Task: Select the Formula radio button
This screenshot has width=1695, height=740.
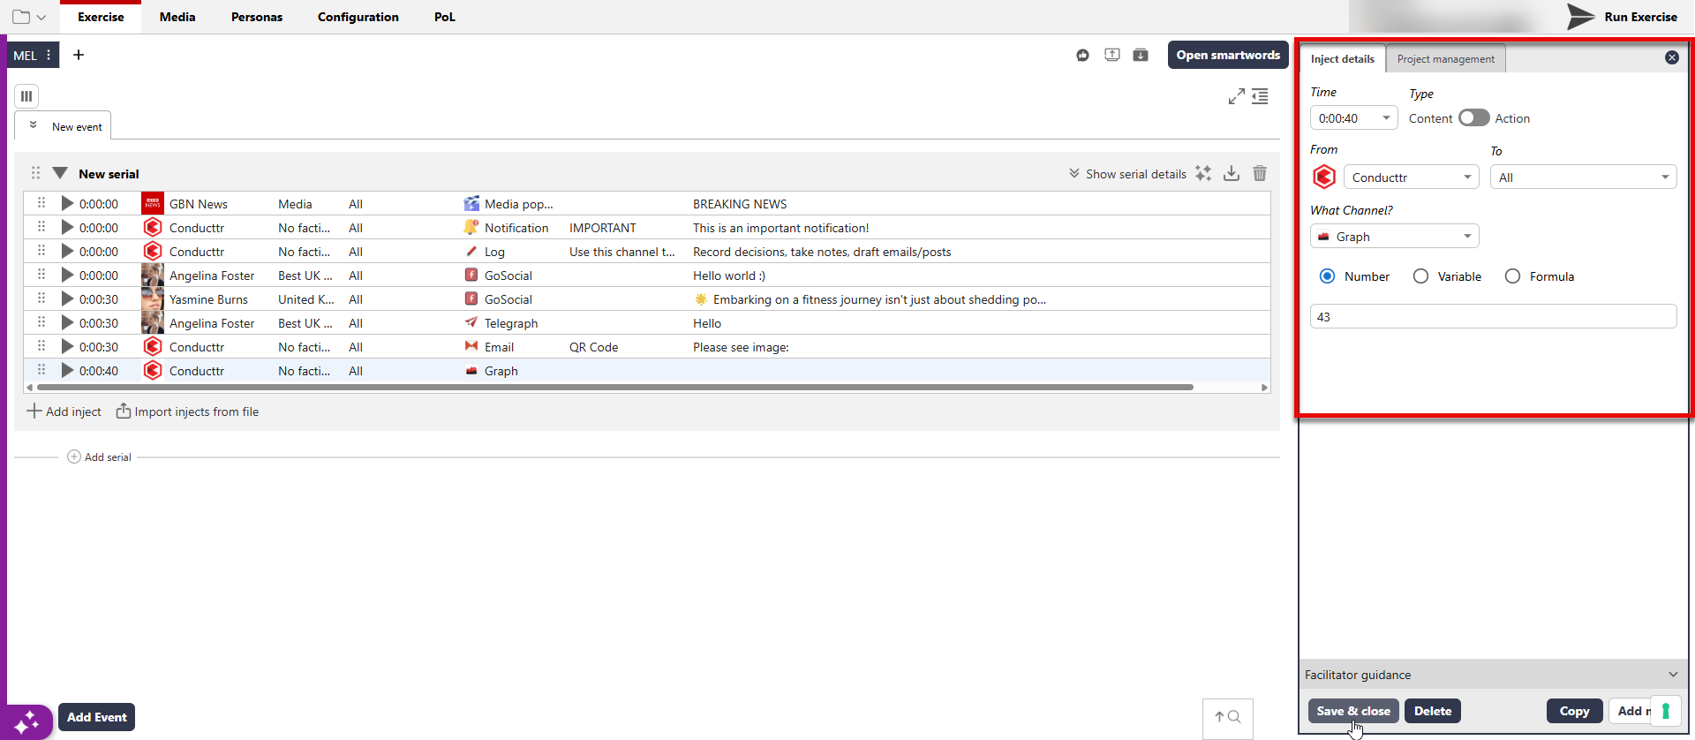Action: (1512, 276)
